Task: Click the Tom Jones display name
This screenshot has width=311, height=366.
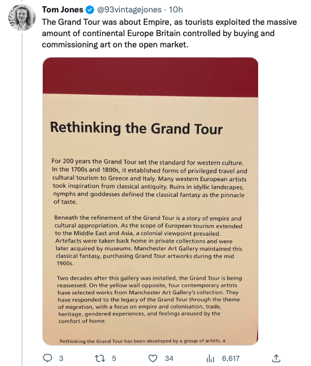Action: 63,10
